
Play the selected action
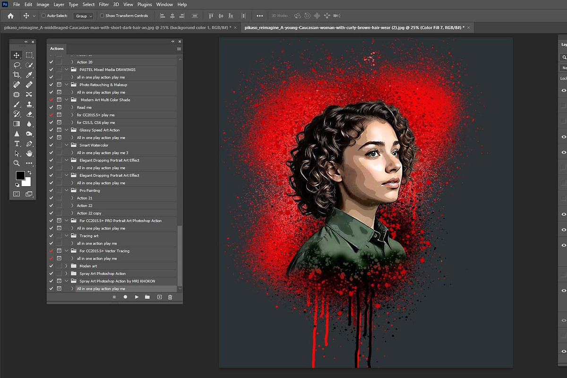137,297
